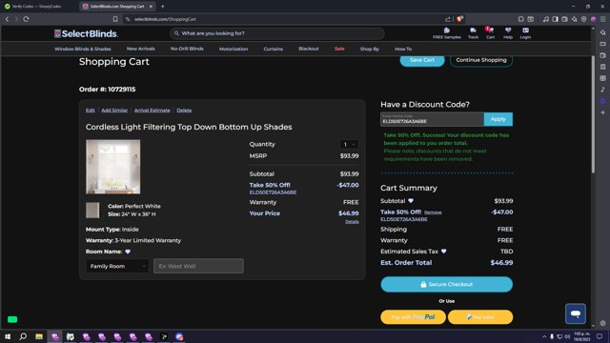Open the chat bubble widget

pyautogui.click(x=576, y=313)
